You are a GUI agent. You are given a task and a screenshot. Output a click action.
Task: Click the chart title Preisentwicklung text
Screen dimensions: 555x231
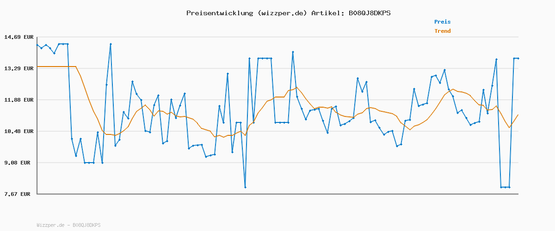click(220, 13)
